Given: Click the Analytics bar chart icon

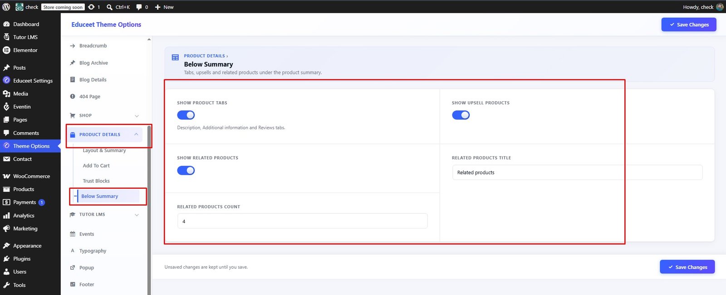Looking at the screenshot, I should click(6, 216).
